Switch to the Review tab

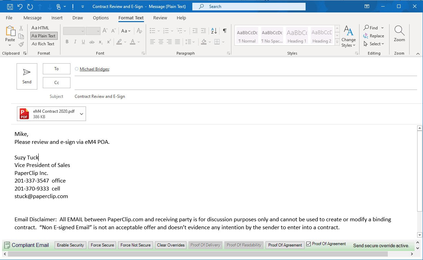click(x=160, y=18)
